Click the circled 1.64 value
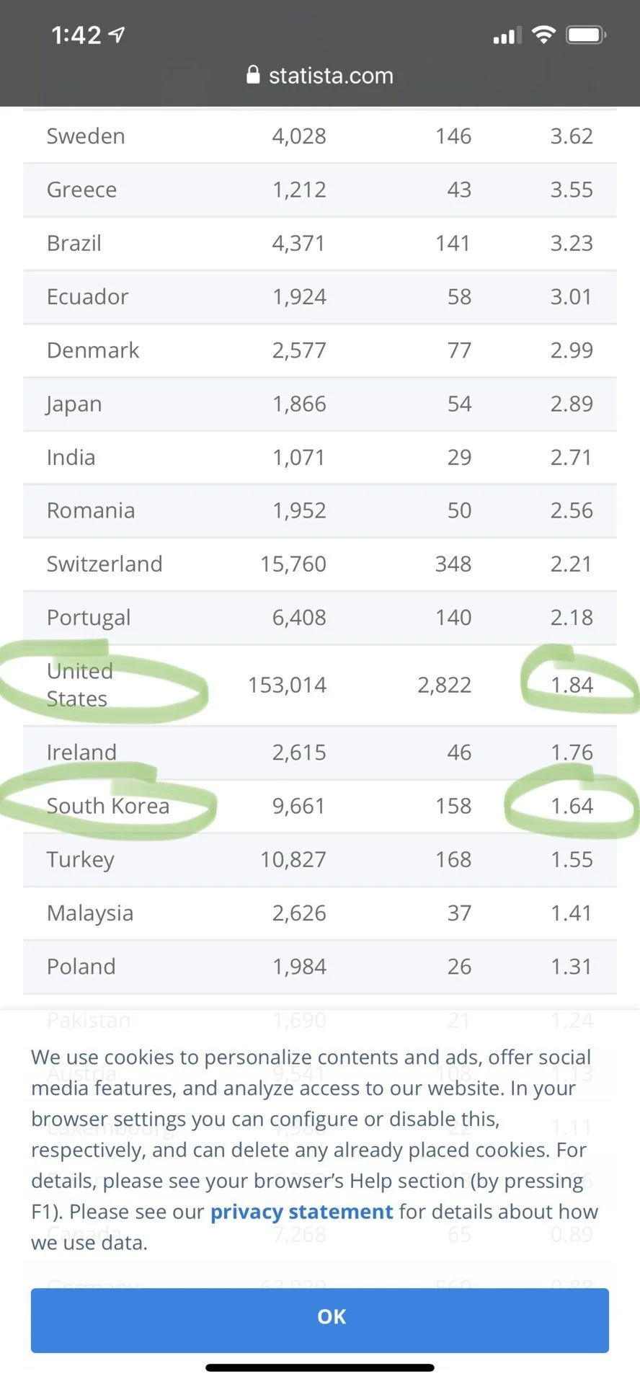Screen dimensions: 640x1384 pyautogui.click(x=572, y=806)
